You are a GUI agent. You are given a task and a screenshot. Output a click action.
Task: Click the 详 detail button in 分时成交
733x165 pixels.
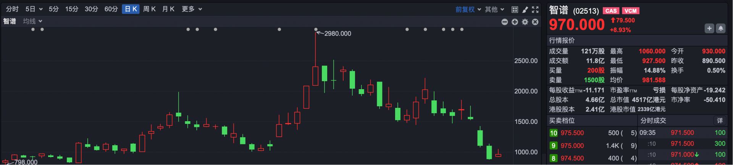tap(720, 121)
